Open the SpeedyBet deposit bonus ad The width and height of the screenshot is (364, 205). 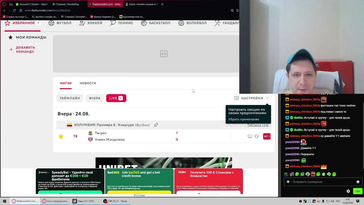[x=70, y=181]
